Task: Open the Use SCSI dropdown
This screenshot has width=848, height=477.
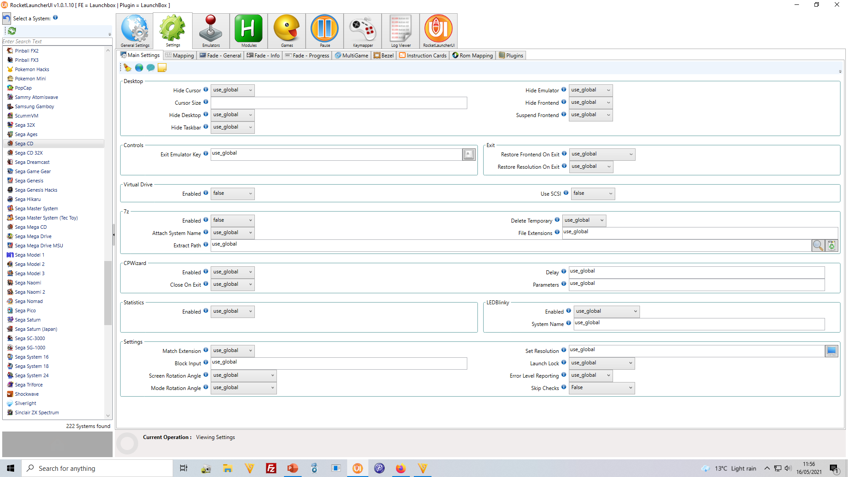Action: tap(593, 193)
